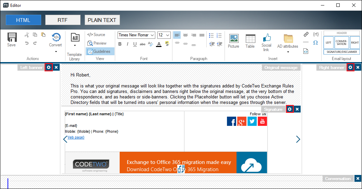Click the hyperlink chain icon
Image resolution: width=362 pixels, height=189 pixels.
[x=306, y=34]
